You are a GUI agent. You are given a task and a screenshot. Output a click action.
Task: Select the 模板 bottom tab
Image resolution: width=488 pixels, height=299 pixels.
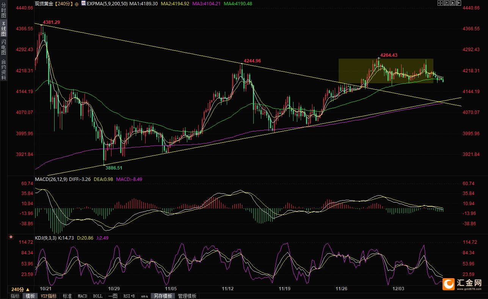click(x=30, y=296)
